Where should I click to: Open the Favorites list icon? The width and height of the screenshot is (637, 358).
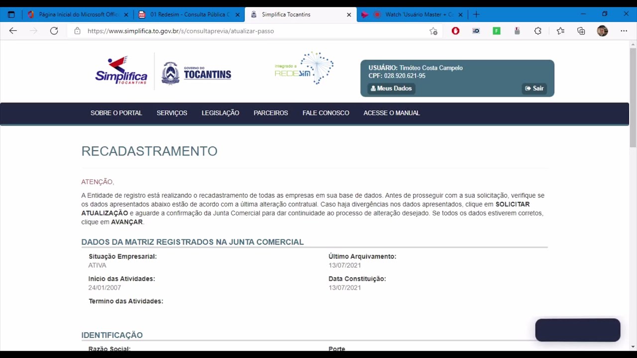560,31
